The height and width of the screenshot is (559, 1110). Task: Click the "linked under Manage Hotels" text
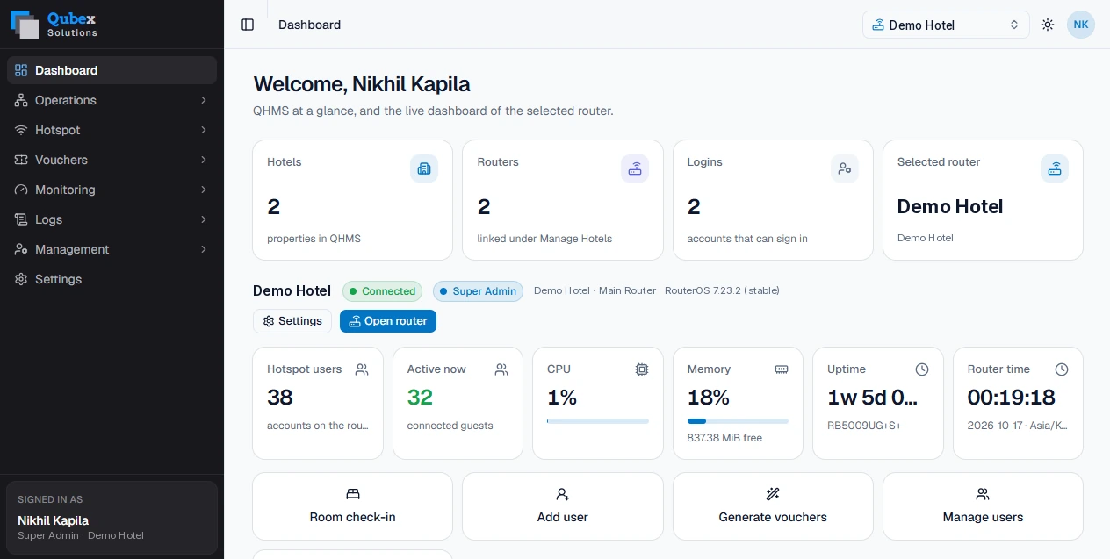pos(544,239)
